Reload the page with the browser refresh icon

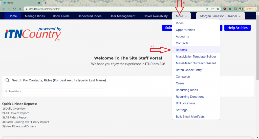[x=14, y=9]
